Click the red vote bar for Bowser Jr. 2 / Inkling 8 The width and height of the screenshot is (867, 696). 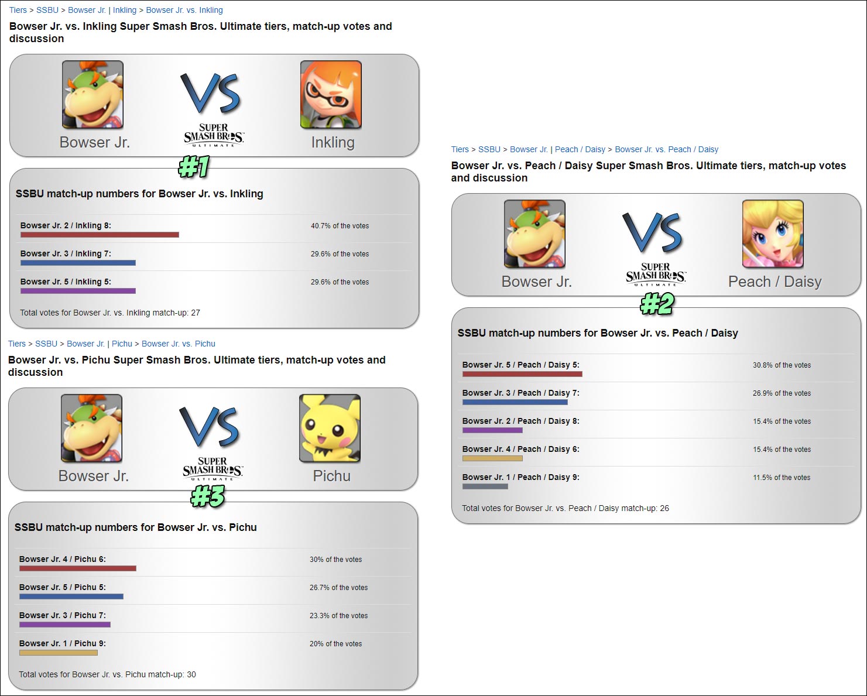100,234
